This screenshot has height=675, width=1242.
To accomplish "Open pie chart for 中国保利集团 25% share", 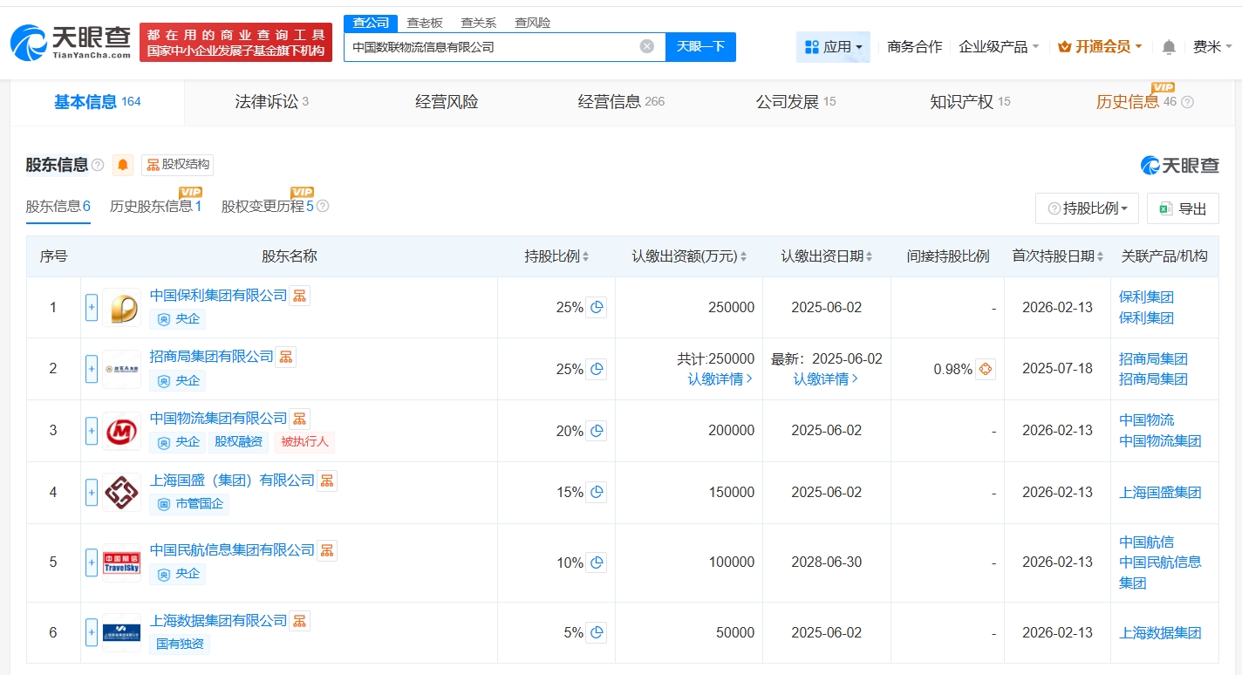I will 597,308.
